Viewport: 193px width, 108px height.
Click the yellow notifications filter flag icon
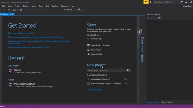pos(146,2)
